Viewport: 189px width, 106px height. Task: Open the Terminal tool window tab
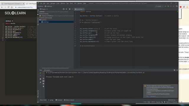point(59,100)
